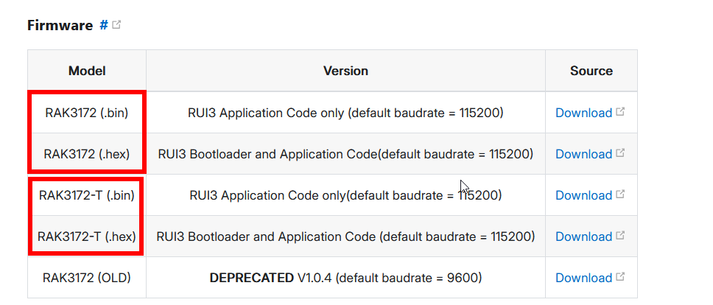Select the RAK3172-T (.hex) model cell
This screenshot has height=305, width=713.
(x=87, y=236)
